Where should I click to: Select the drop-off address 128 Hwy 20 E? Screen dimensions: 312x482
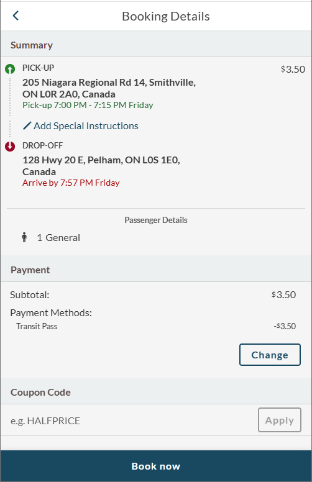point(101,166)
